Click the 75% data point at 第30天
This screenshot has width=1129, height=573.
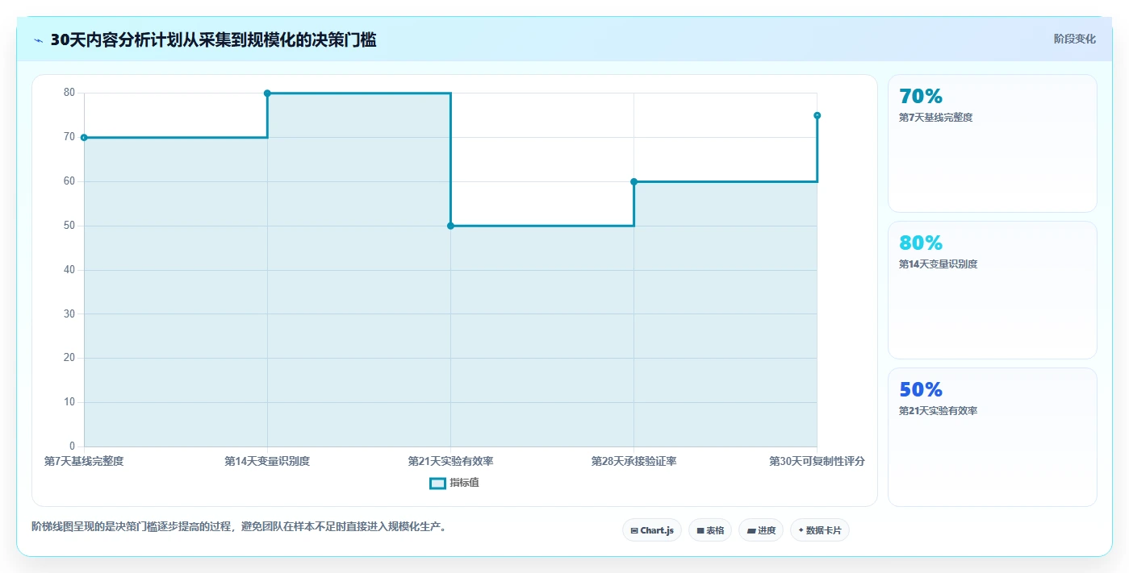coord(817,115)
